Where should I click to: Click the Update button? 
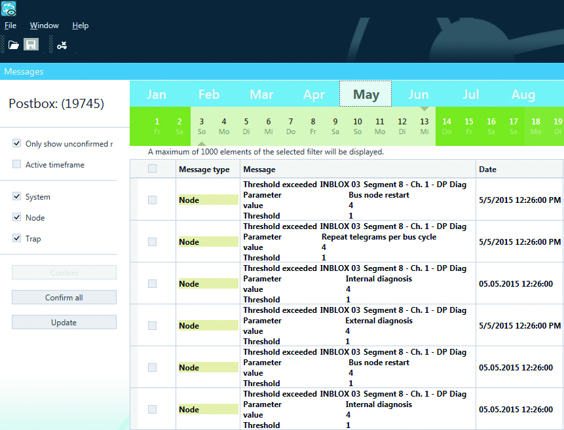pos(64,322)
